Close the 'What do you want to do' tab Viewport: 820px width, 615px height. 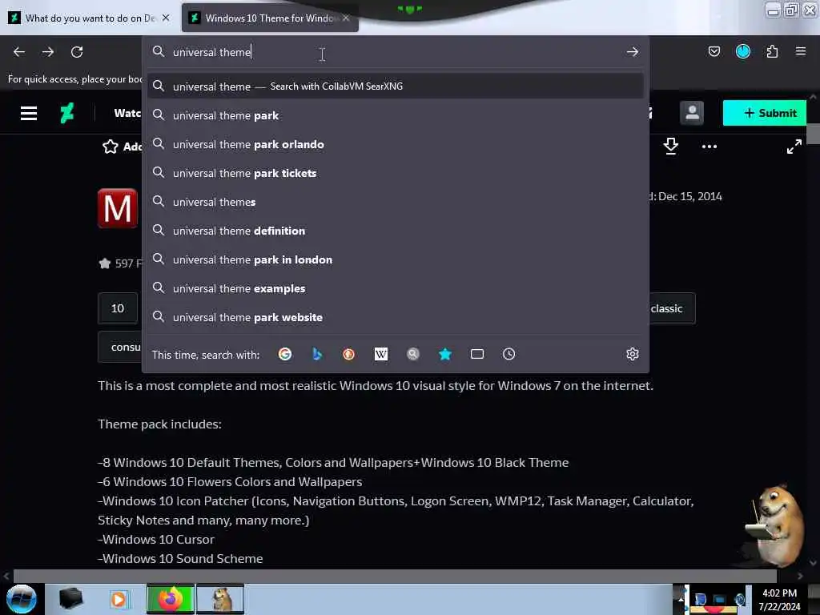pyautogui.click(x=166, y=18)
